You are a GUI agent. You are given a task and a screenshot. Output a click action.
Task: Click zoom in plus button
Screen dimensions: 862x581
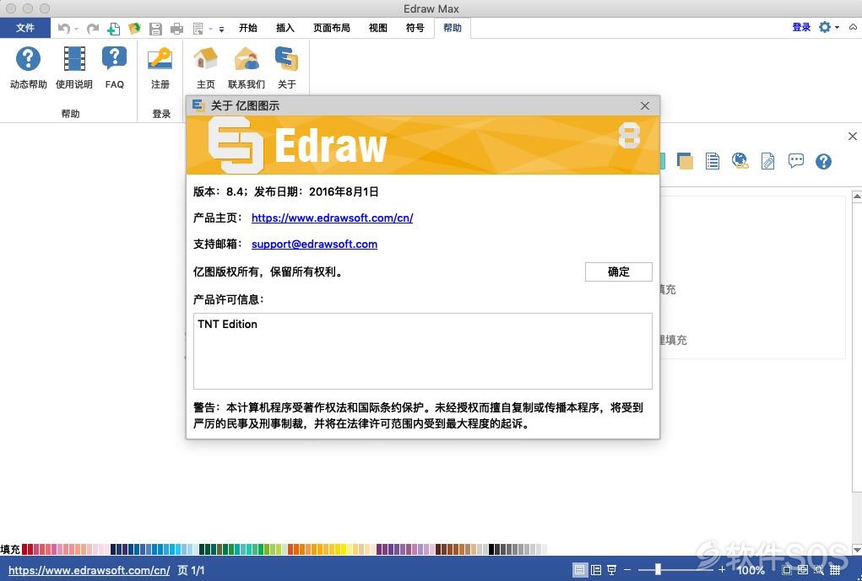pyautogui.click(x=722, y=569)
